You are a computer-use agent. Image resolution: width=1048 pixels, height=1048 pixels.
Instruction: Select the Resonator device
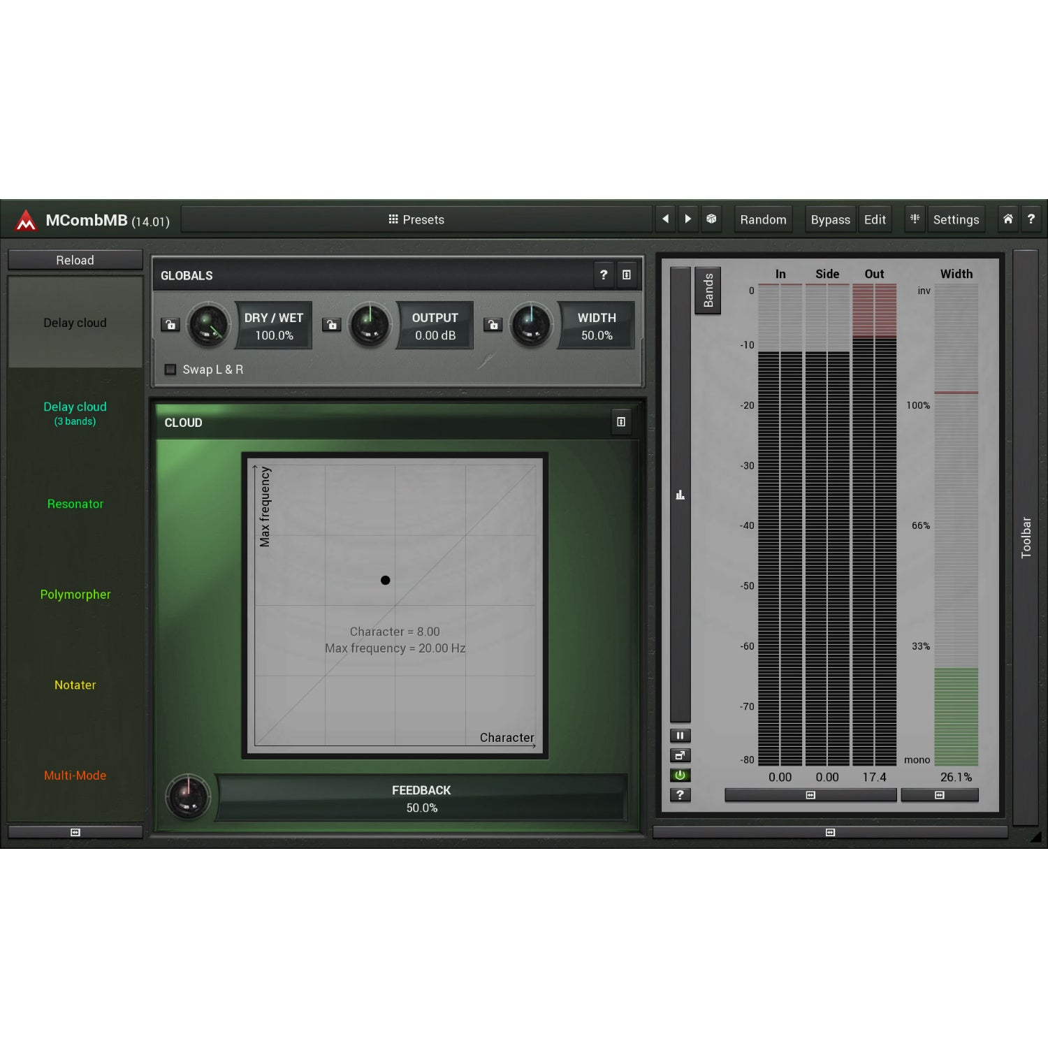click(75, 504)
